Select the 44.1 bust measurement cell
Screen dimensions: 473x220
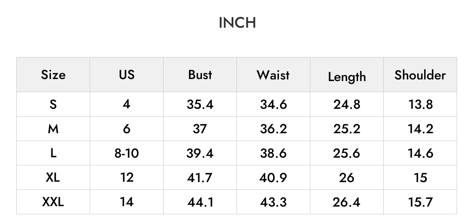[x=200, y=202]
